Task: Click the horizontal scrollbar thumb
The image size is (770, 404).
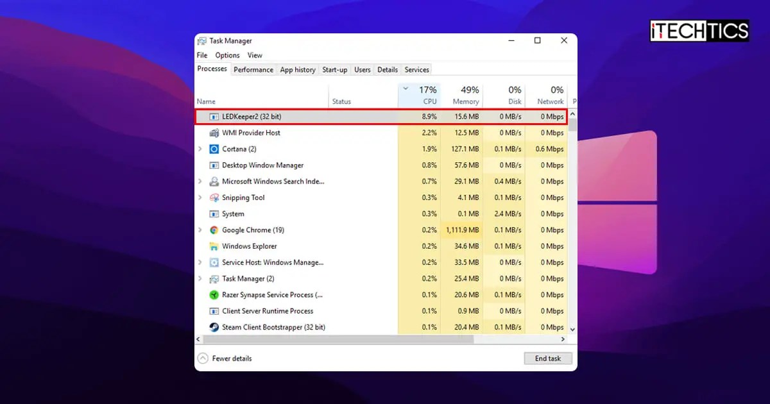Action: coord(339,339)
